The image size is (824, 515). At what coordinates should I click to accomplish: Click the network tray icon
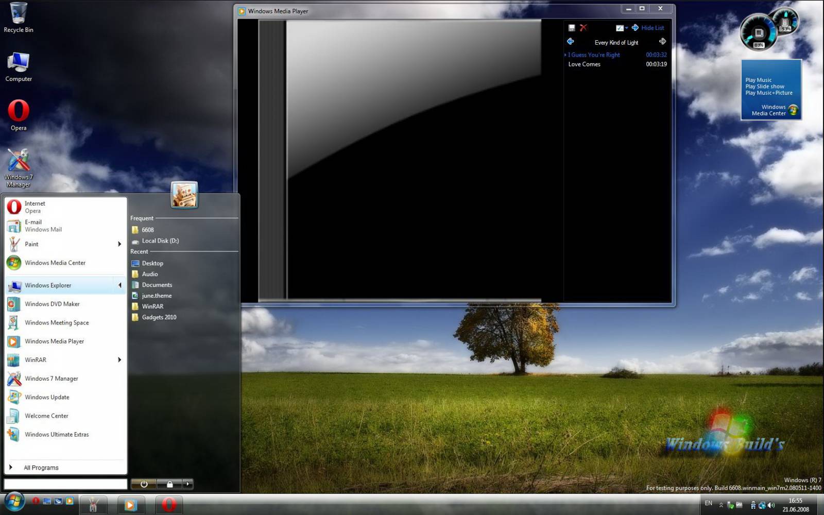(762, 505)
